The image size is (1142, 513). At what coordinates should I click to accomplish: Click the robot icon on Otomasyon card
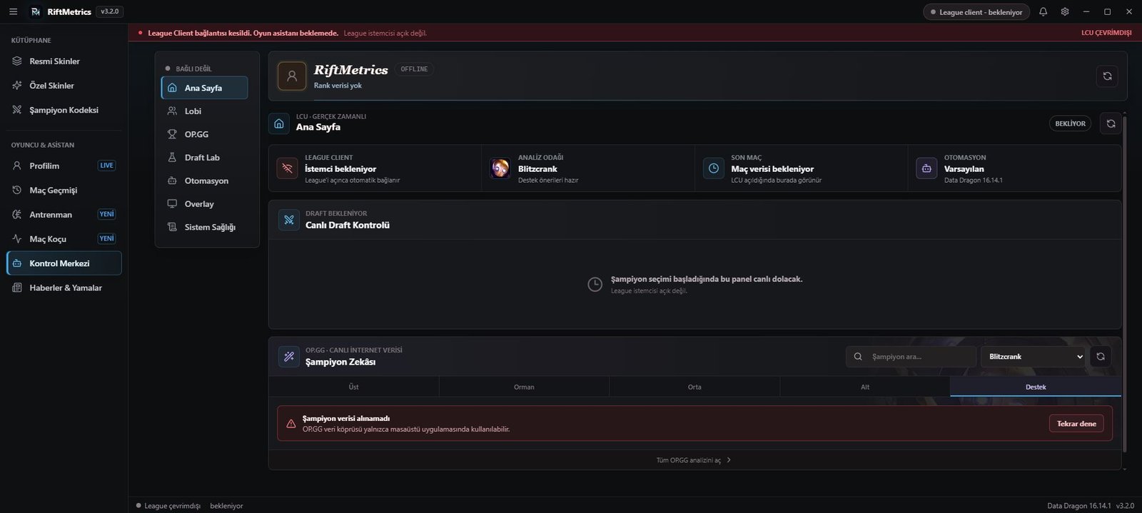(x=926, y=168)
